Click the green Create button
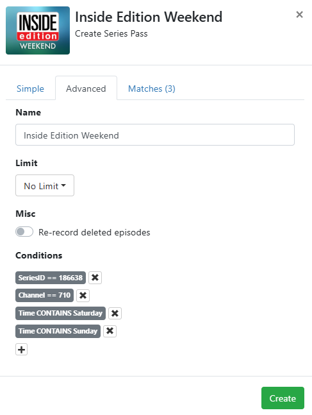This screenshot has width=312, height=415. click(283, 398)
